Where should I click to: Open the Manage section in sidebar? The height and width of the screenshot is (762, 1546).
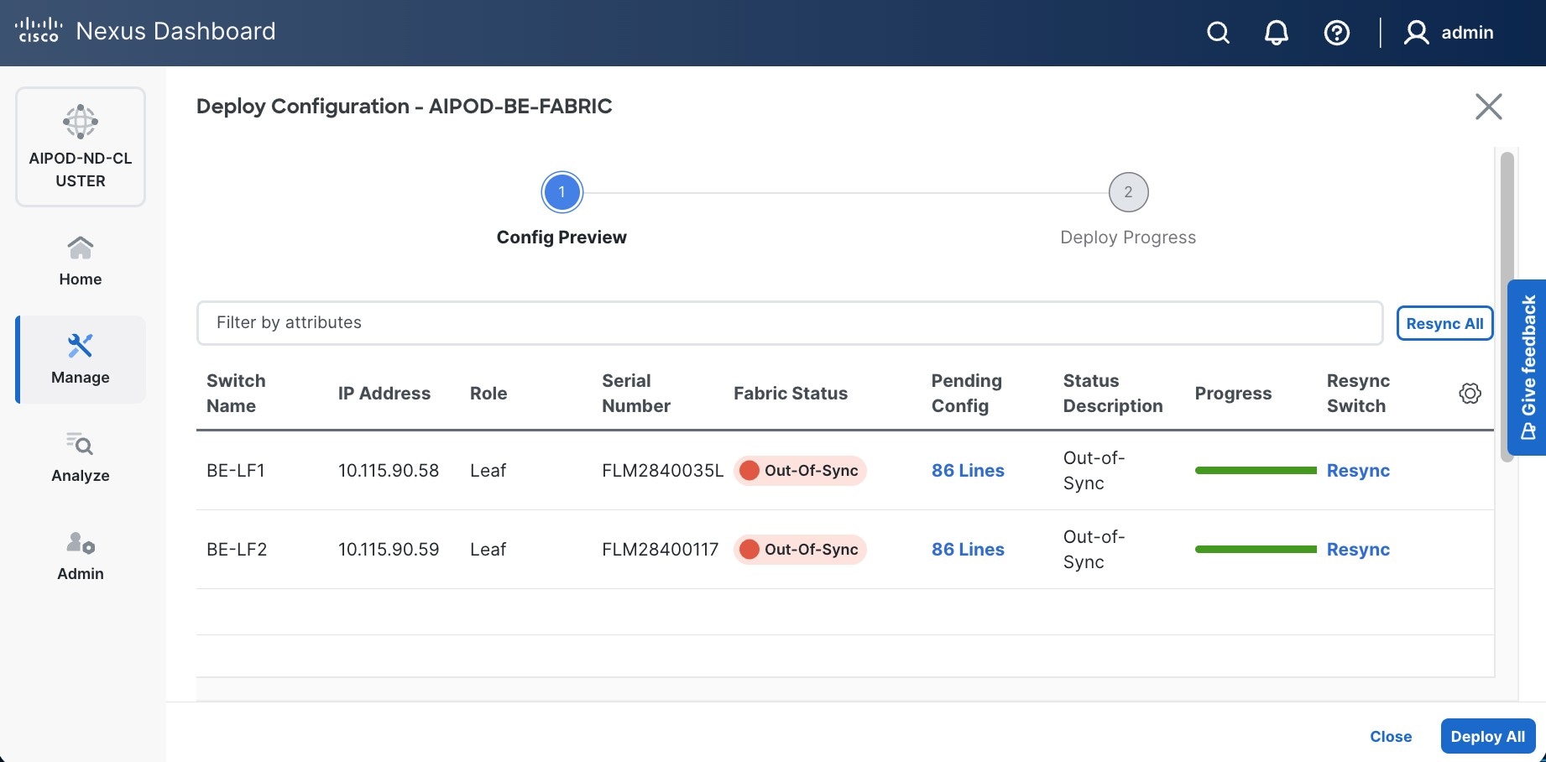pyautogui.click(x=81, y=359)
